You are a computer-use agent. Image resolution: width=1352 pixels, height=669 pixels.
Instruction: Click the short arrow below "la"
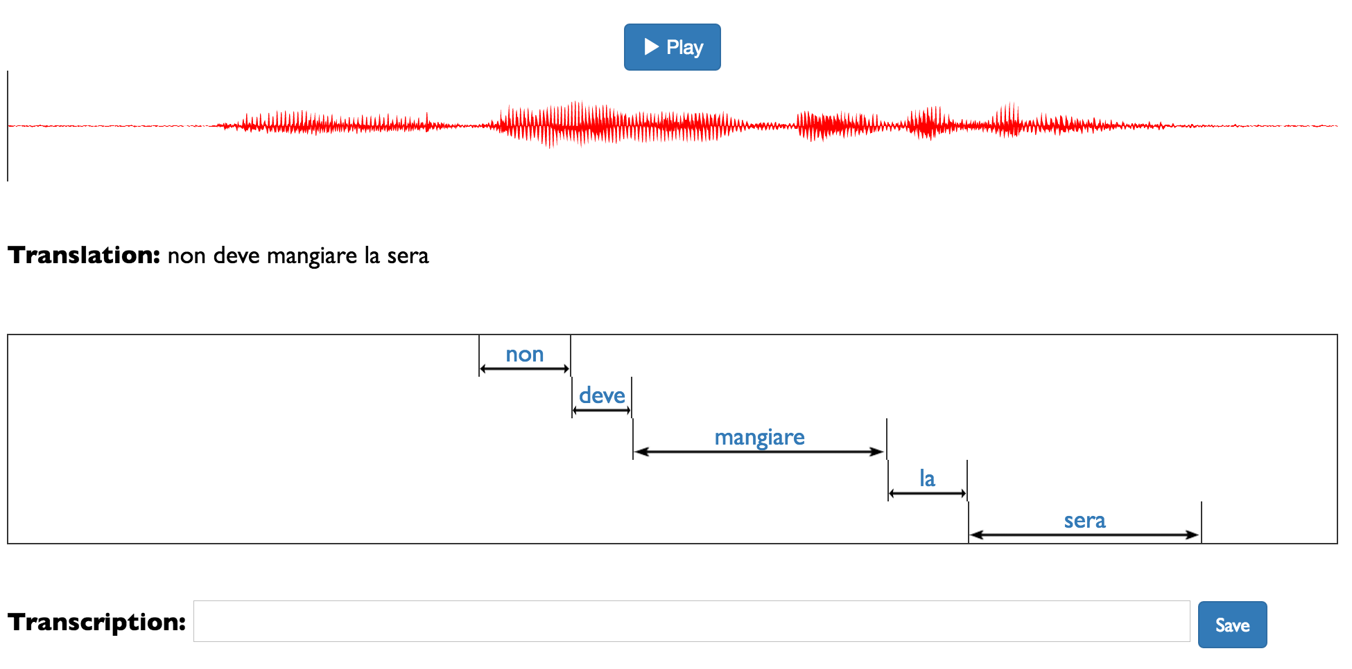click(927, 493)
